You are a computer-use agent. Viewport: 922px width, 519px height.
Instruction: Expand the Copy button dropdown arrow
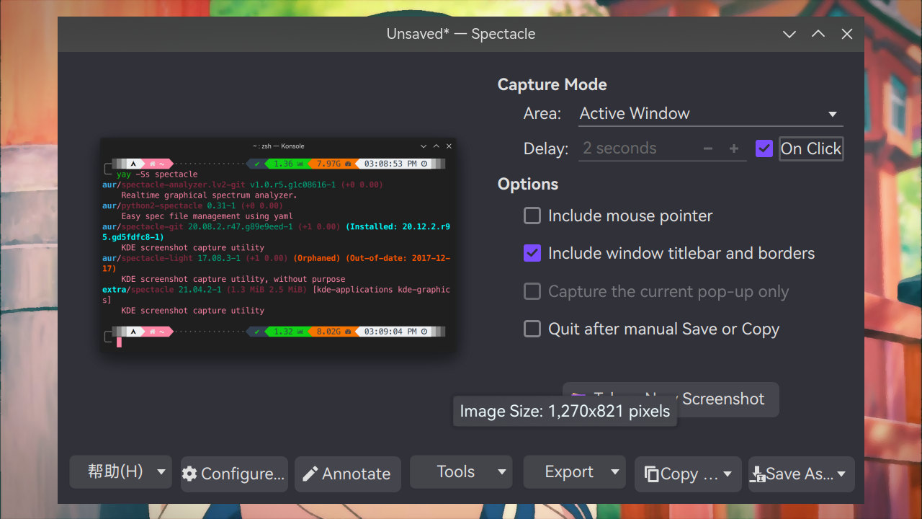click(728, 474)
